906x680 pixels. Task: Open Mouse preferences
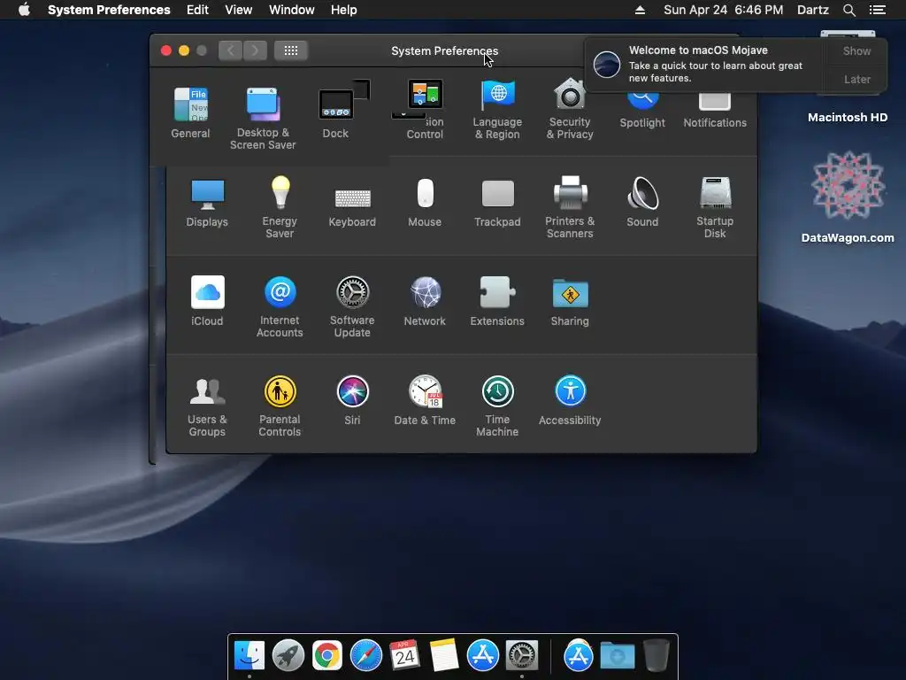pyautogui.click(x=425, y=203)
